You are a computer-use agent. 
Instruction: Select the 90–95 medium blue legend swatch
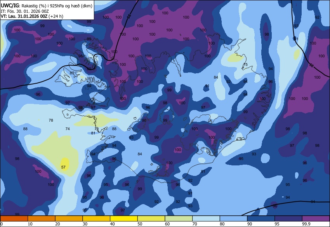pos(261,218)
